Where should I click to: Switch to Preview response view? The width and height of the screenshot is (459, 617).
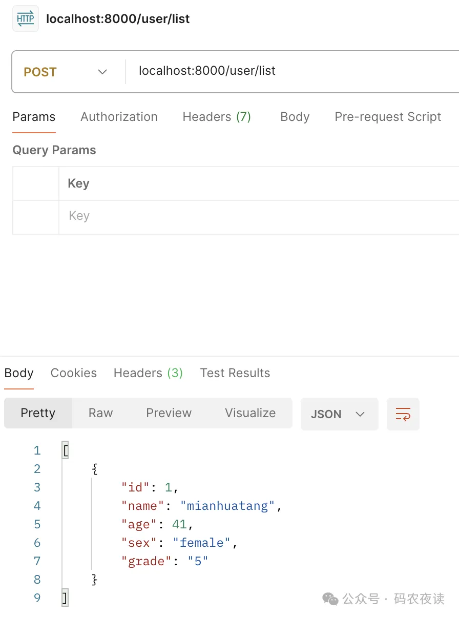(x=169, y=413)
